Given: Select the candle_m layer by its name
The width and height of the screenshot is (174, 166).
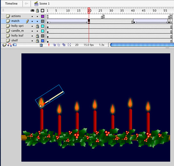Looking at the screenshot, I should [17, 31].
